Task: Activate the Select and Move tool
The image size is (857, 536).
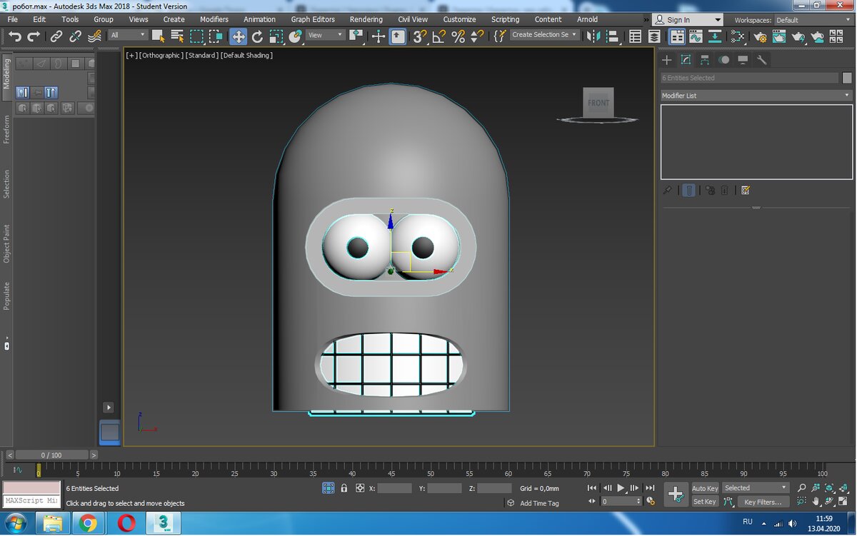Action: [x=238, y=36]
